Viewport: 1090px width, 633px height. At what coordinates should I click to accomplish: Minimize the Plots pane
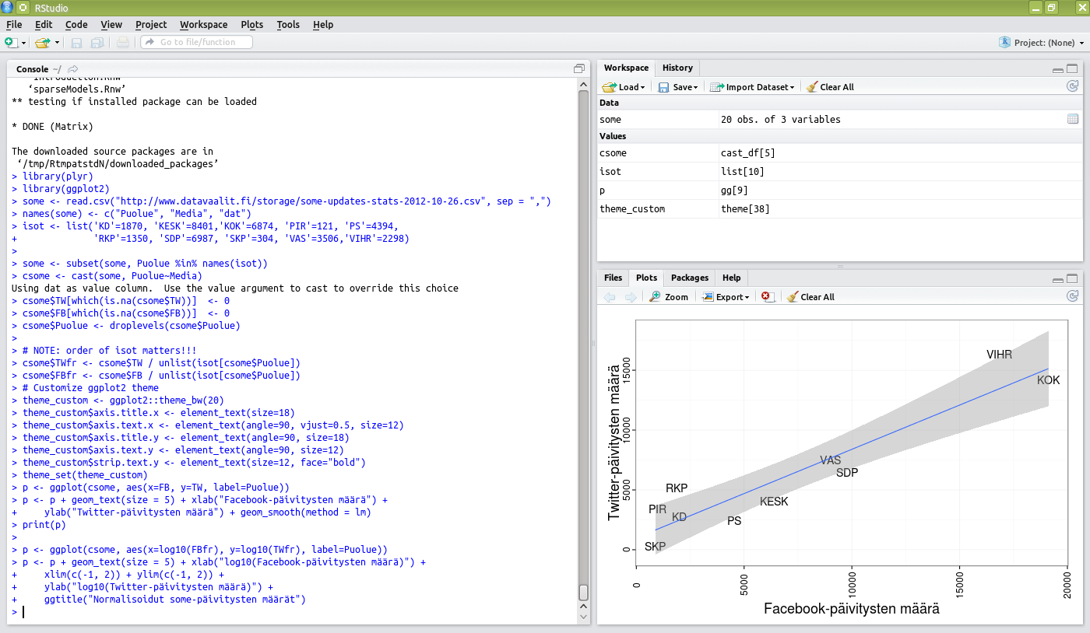1058,279
